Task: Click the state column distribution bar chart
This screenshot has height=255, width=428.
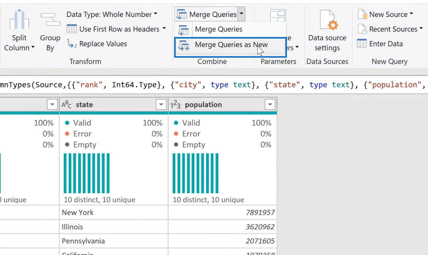Action: click(x=87, y=173)
